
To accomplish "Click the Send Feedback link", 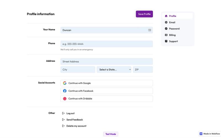I will pyautogui.click(x=75, y=120).
